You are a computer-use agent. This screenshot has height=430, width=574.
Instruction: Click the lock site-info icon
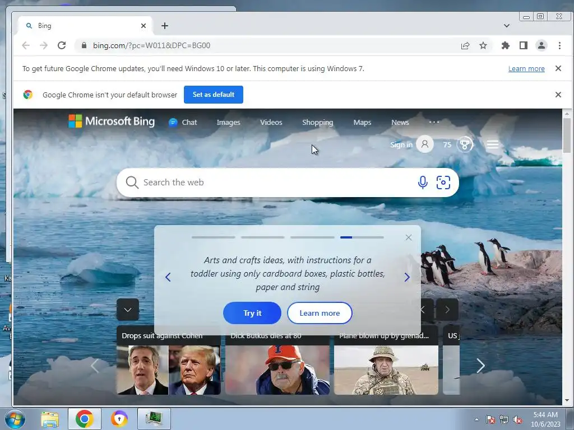(84, 45)
